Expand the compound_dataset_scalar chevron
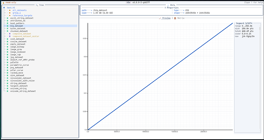Viewport: 264px width, 140px height. point(7,36)
